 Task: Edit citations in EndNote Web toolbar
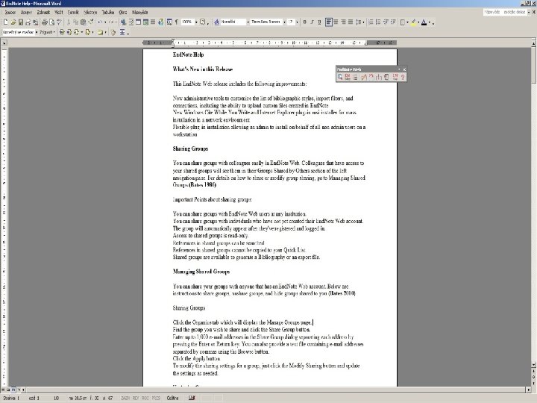pyautogui.click(x=363, y=77)
